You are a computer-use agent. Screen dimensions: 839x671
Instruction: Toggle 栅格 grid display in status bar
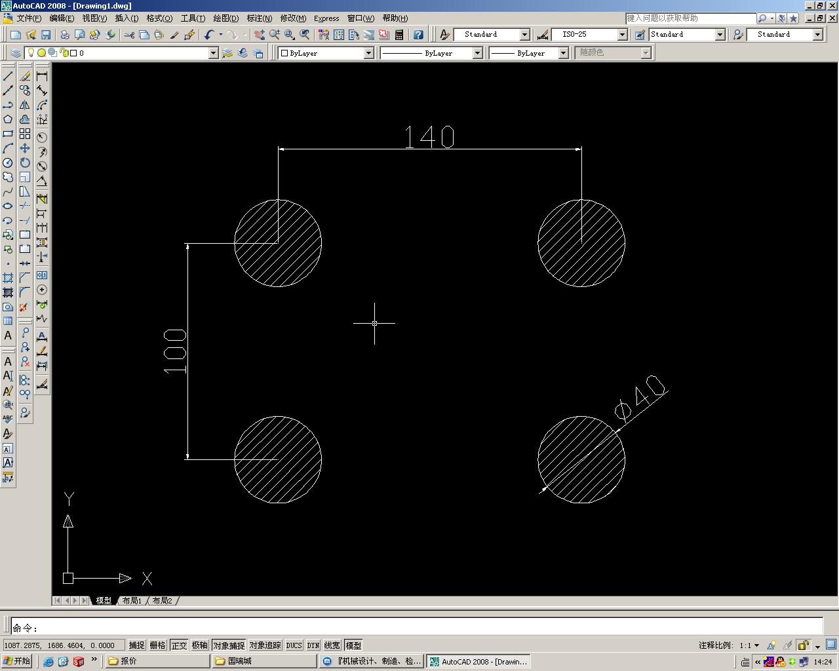pyautogui.click(x=158, y=645)
